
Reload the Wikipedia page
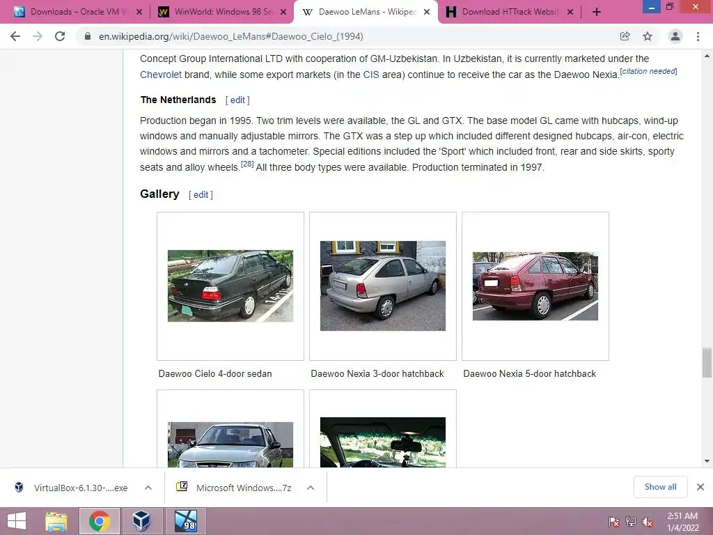[60, 36]
